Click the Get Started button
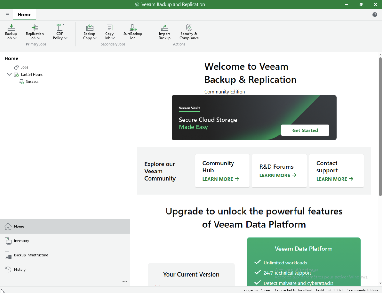 tap(305, 130)
